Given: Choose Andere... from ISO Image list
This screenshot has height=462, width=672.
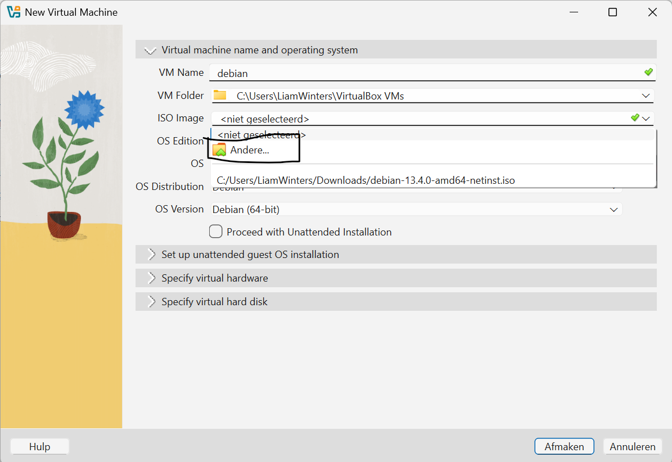Looking at the screenshot, I should [434, 150].
